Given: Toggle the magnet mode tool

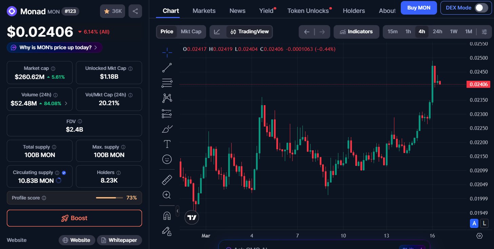Looking at the screenshot, I should (x=167, y=215).
